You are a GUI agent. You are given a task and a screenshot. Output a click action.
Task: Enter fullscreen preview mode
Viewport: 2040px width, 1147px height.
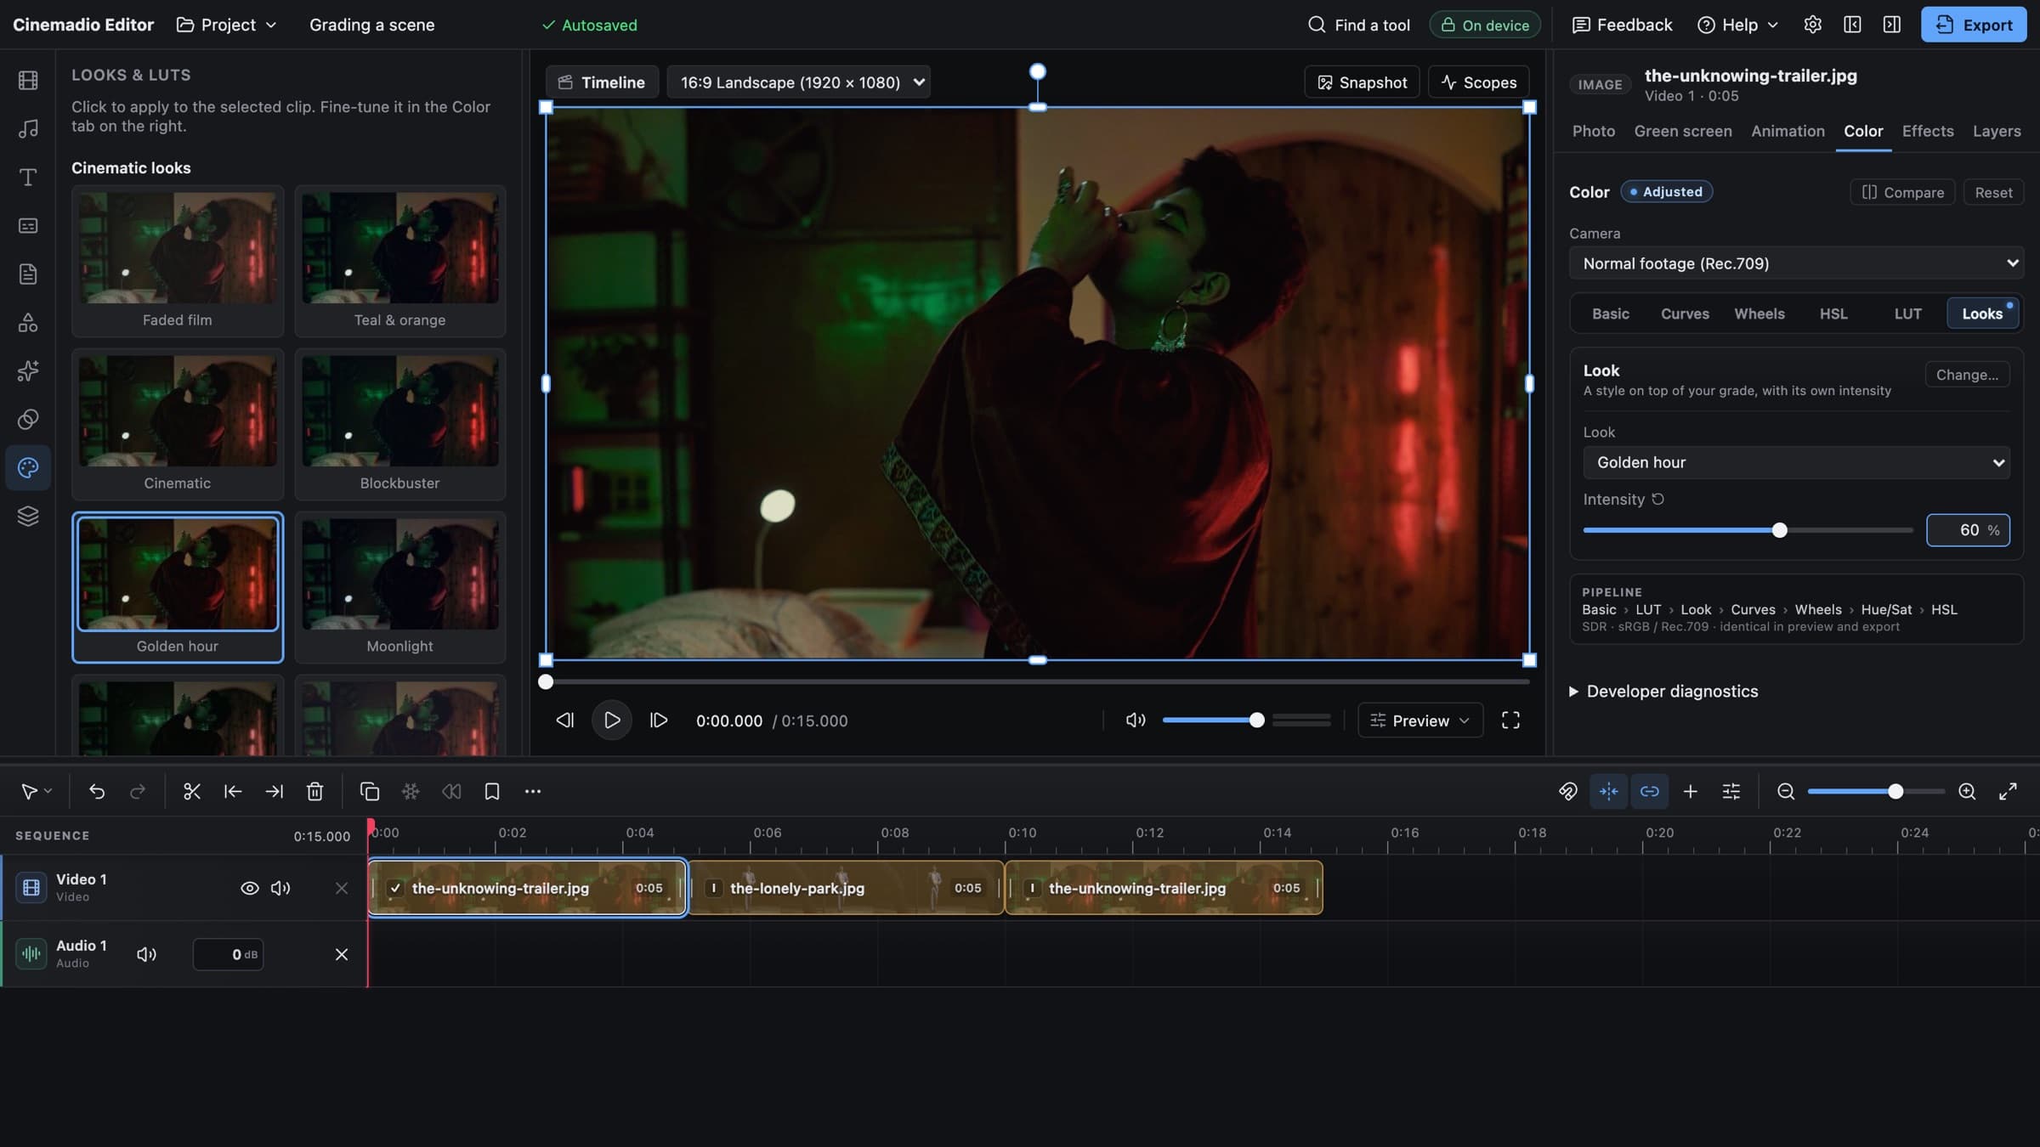(1510, 720)
